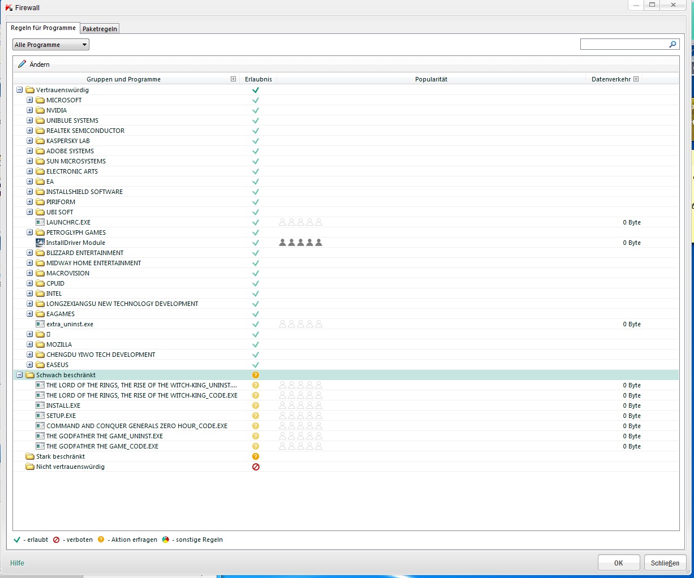Click the Ändern button
Image resolution: width=694 pixels, height=578 pixels.
tap(34, 64)
